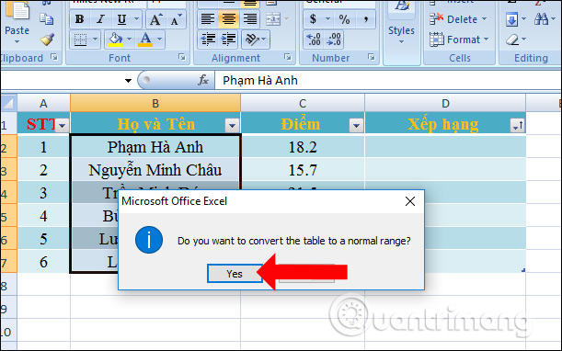Click the Clear eraser icon
Viewport: 562px width, 351px height.
pos(512,40)
